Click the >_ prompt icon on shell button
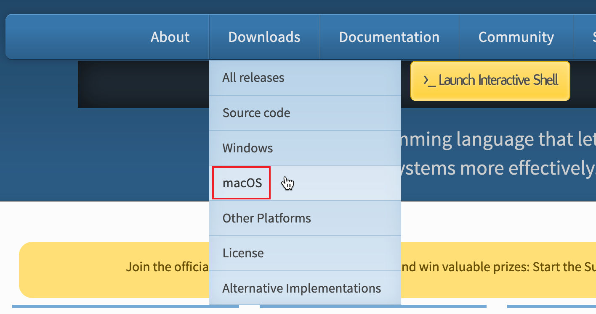The height and width of the screenshot is (314, 596). pos(429,80)
